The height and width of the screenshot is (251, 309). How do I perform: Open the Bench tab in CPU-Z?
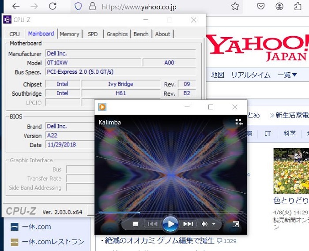[x=141, y=34]
